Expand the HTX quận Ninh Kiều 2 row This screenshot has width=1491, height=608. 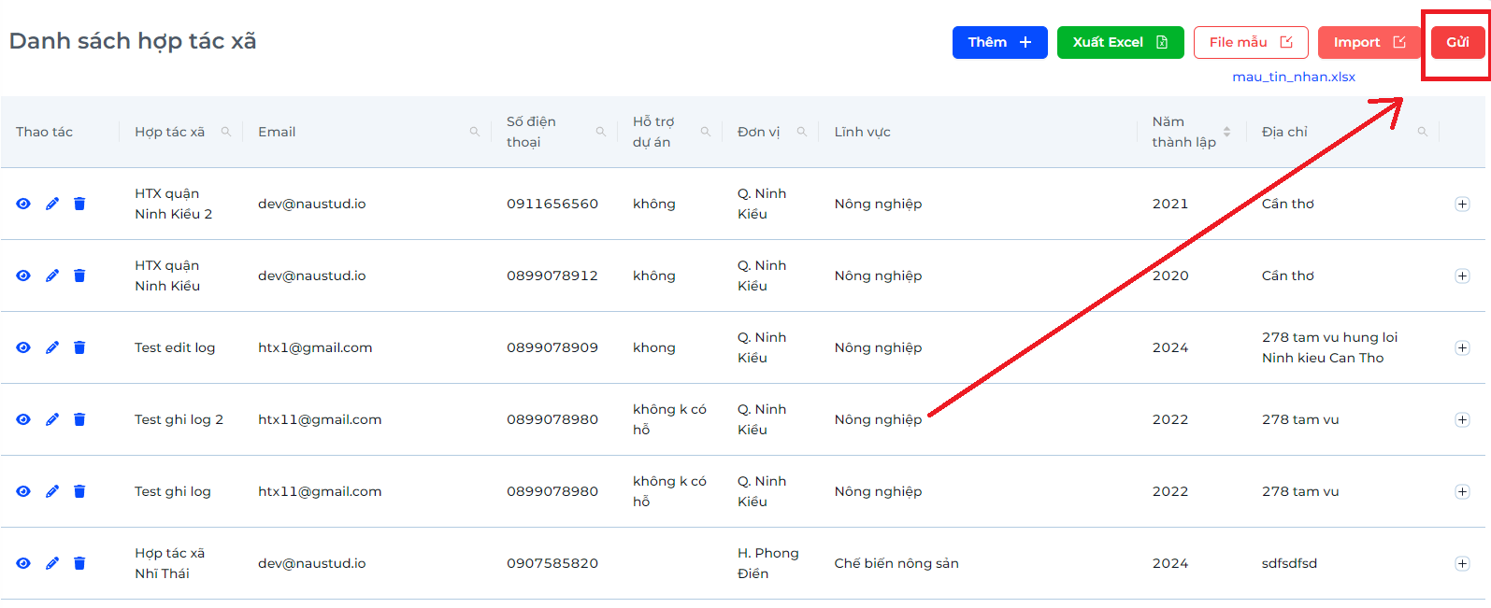1462,204
